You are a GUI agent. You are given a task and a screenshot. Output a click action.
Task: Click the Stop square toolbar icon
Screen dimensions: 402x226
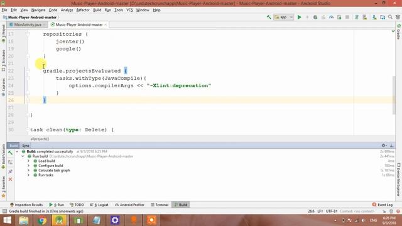(x=347, y=17)
